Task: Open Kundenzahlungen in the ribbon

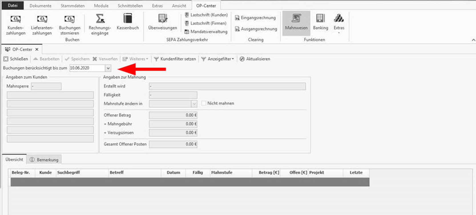Action: point(16,24)
